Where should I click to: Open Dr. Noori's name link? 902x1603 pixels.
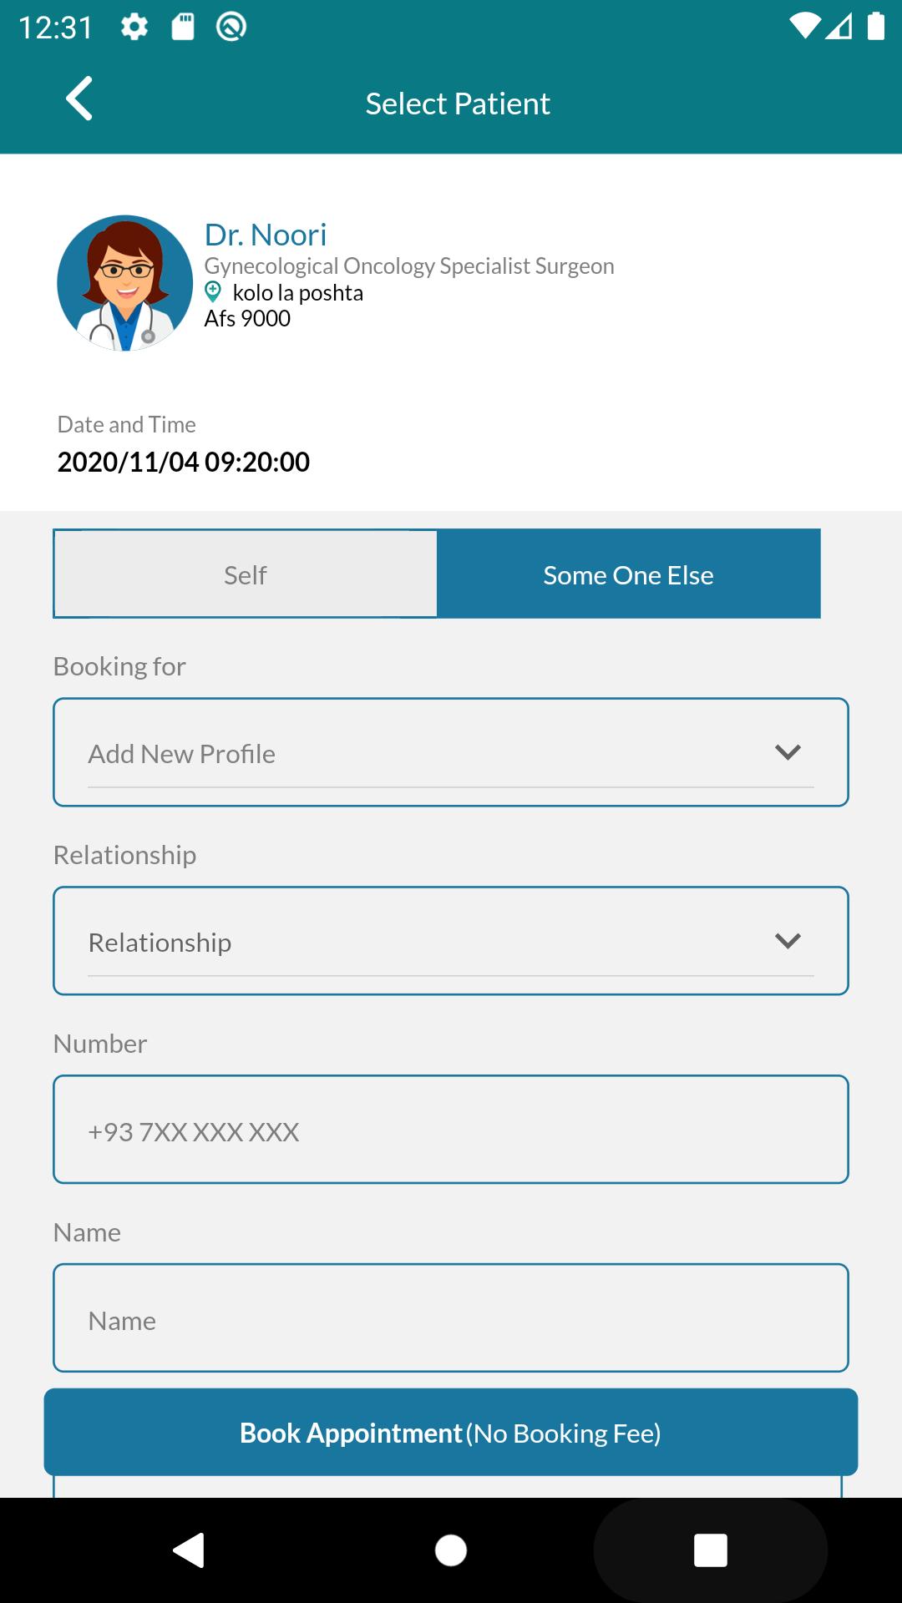tap(266, 235)
